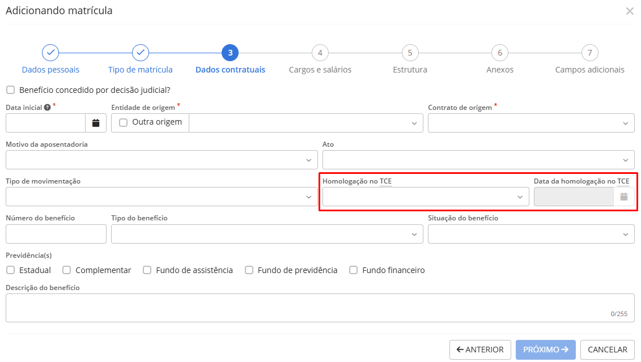Open the Data inicial calendar picker

tap(96, 122)
